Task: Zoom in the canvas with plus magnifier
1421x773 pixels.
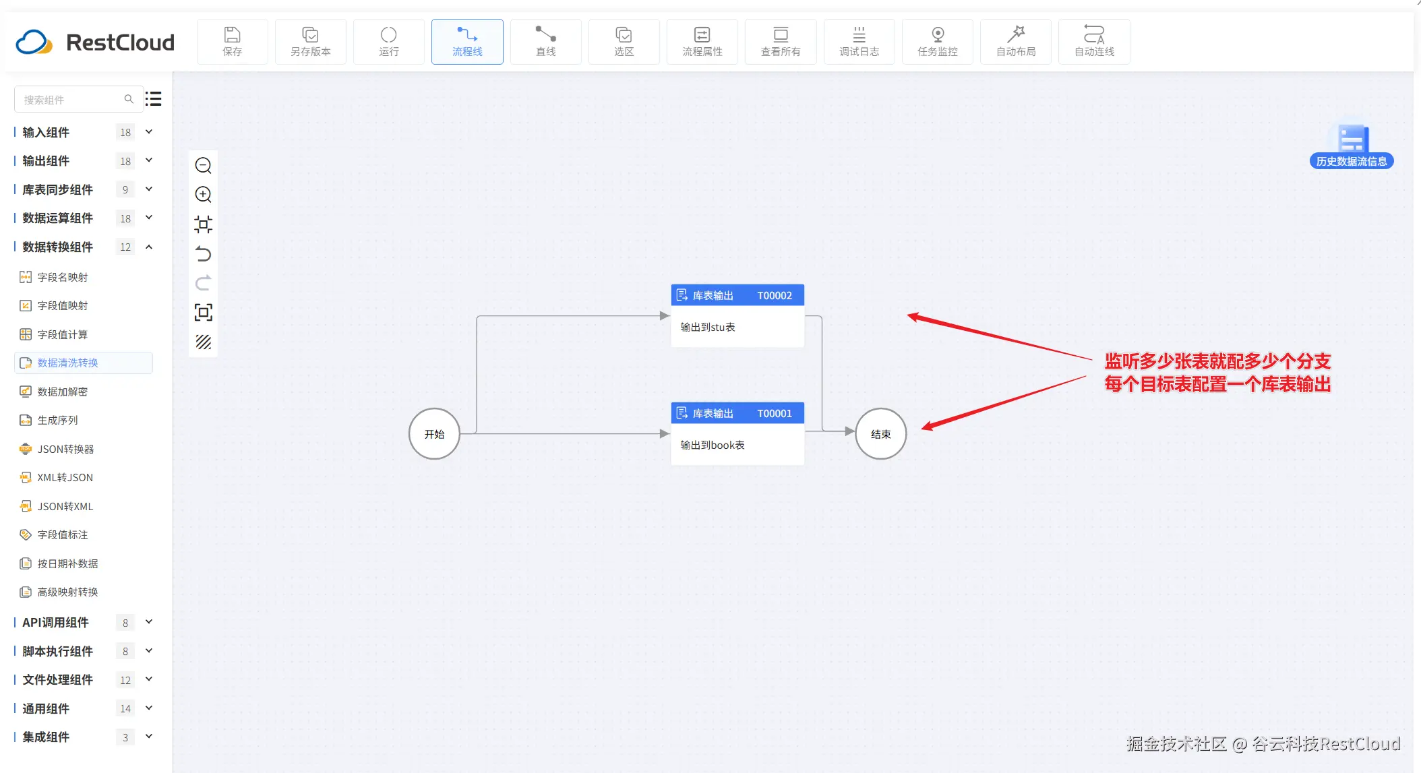Action: point(203,195)
